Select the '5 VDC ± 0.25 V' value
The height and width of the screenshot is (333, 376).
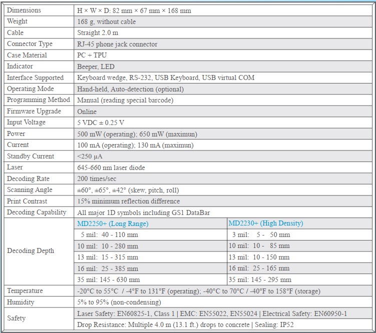101,122
